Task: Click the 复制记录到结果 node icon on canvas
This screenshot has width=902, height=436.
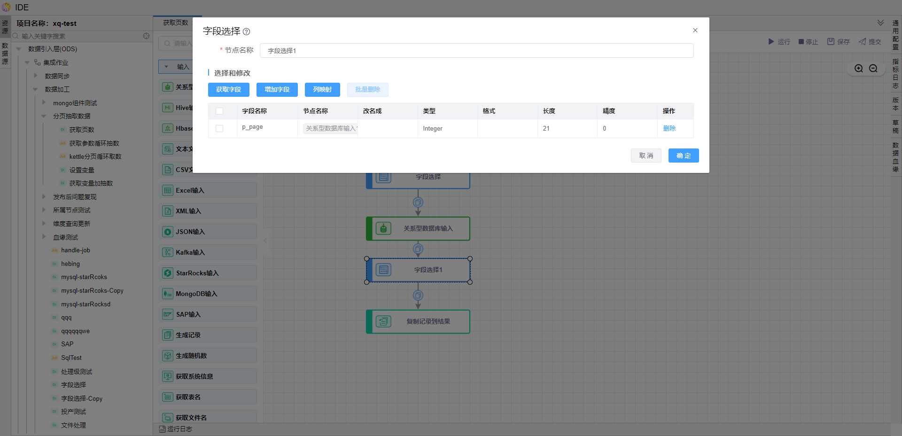Action: pyautogui.click(x=383, y=322)
